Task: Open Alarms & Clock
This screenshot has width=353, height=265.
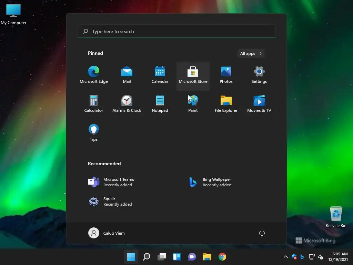Action: click(127, 104)
